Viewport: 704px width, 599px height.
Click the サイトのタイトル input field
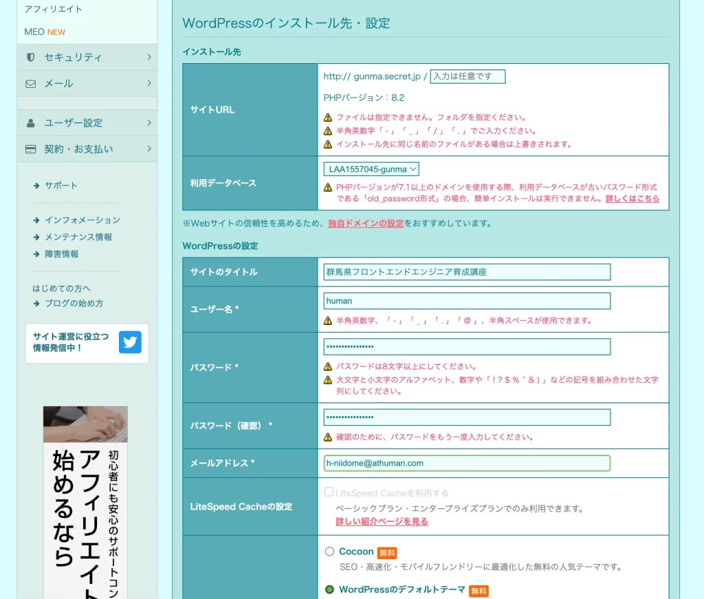click(x=467, y=272)
